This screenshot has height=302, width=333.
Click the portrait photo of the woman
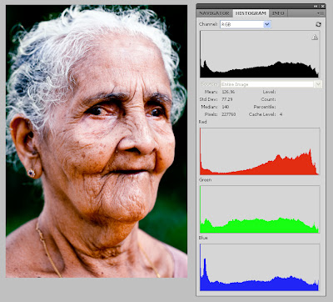tap(97, 141)
